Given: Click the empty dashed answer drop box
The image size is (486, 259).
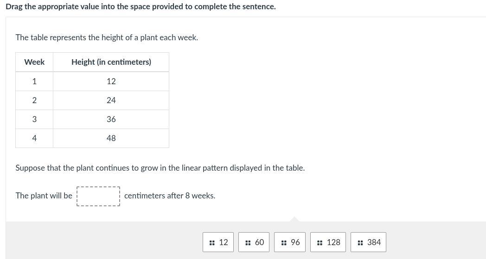Looking at the screenshot, I should pyautogui.click(x=98, y=196).
